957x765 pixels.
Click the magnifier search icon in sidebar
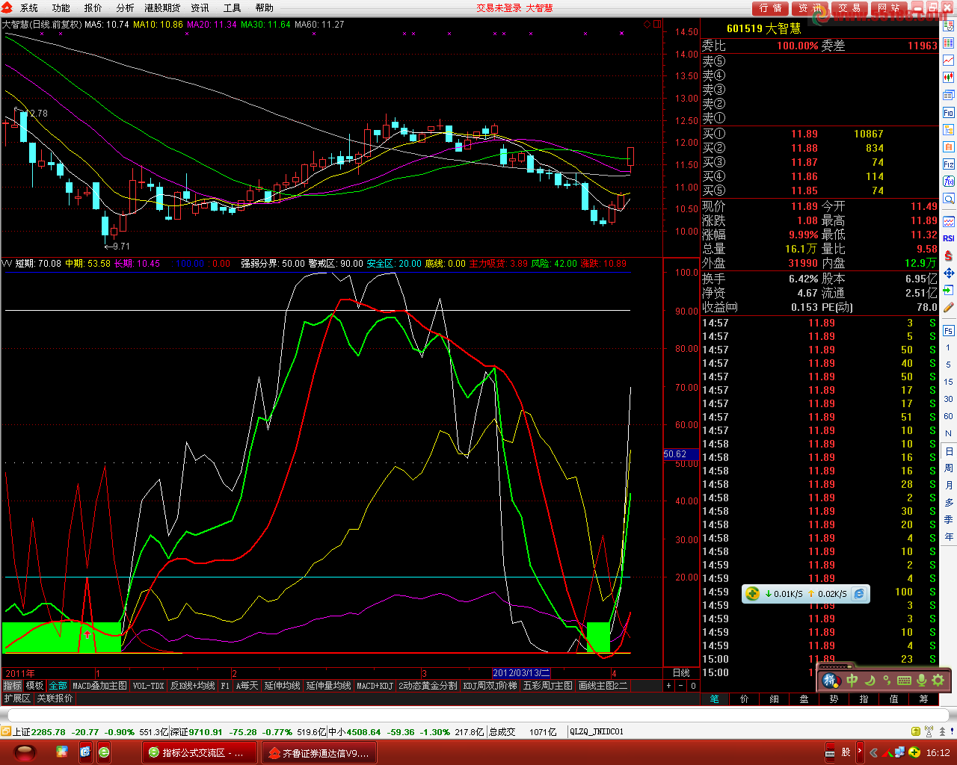pyautogui.click(x=949, y=199)
